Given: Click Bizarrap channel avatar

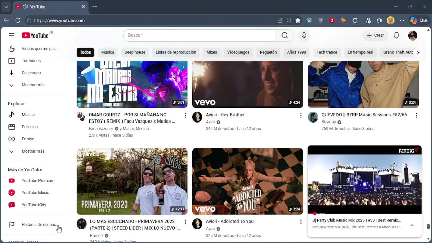Looking at the screenshot, I should [313, 117].
